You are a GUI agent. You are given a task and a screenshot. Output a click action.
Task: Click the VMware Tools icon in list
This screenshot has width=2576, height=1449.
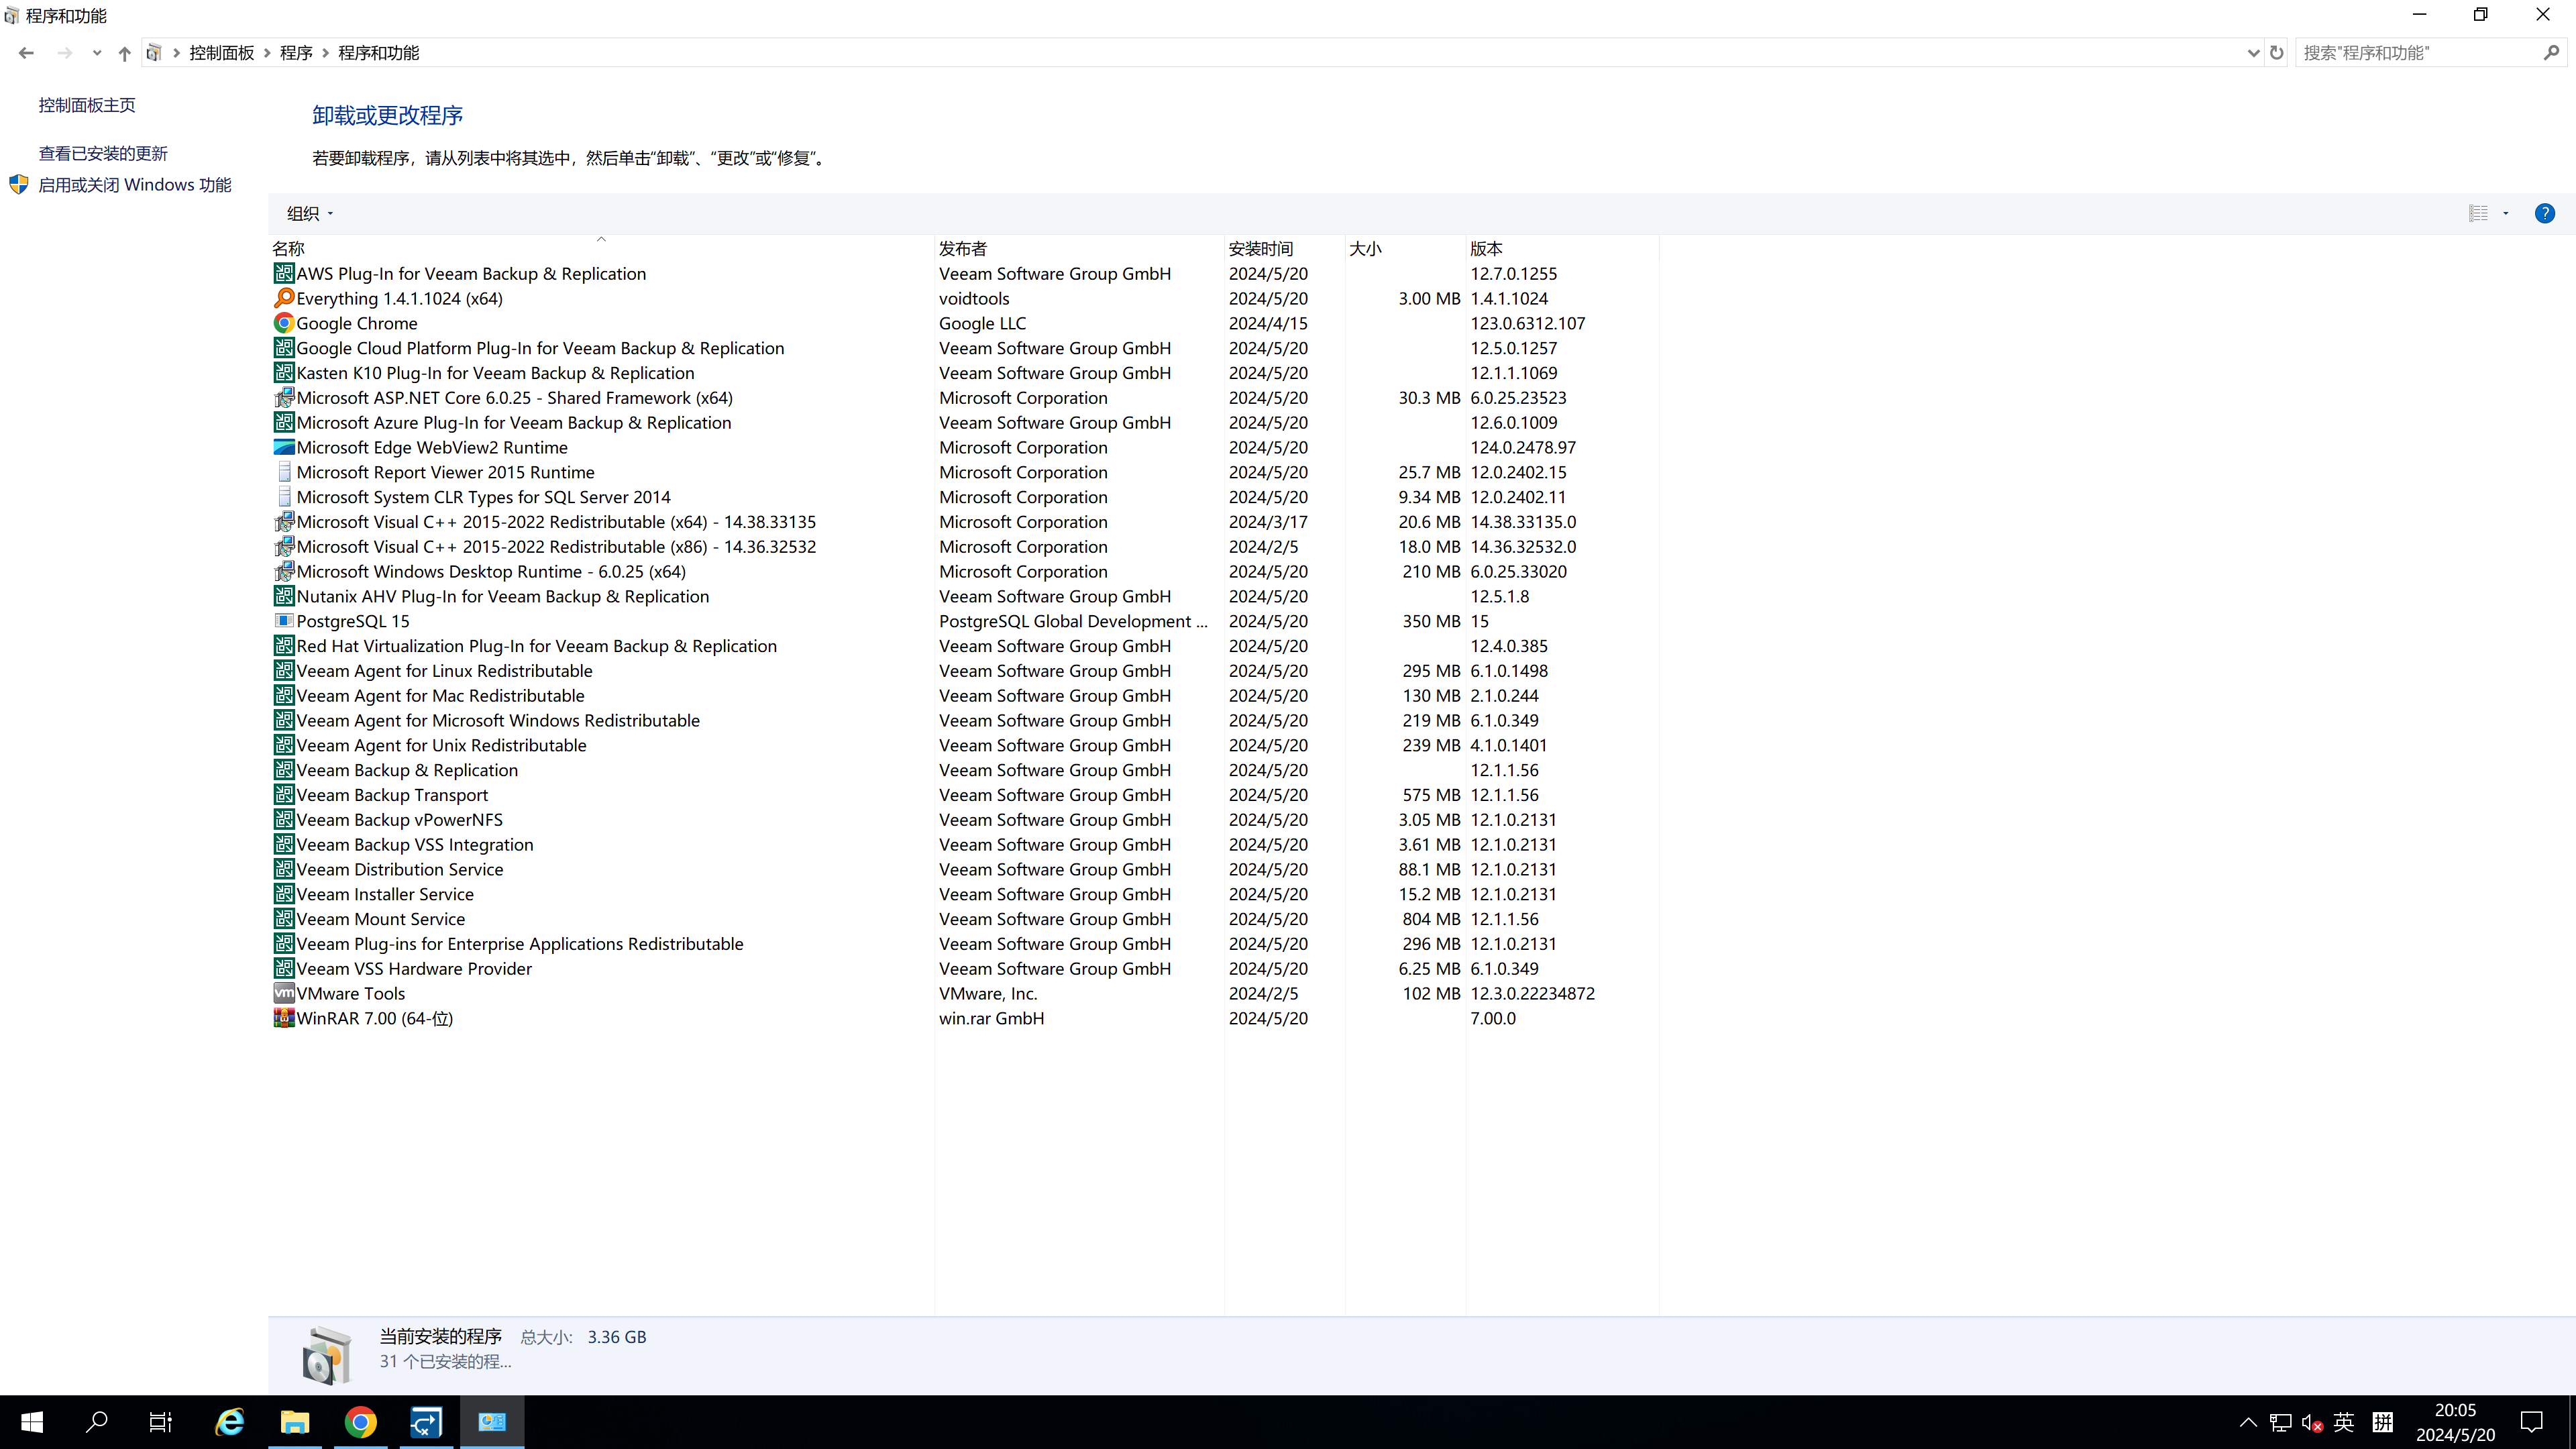pyautogui.click(x=284, y=993)
